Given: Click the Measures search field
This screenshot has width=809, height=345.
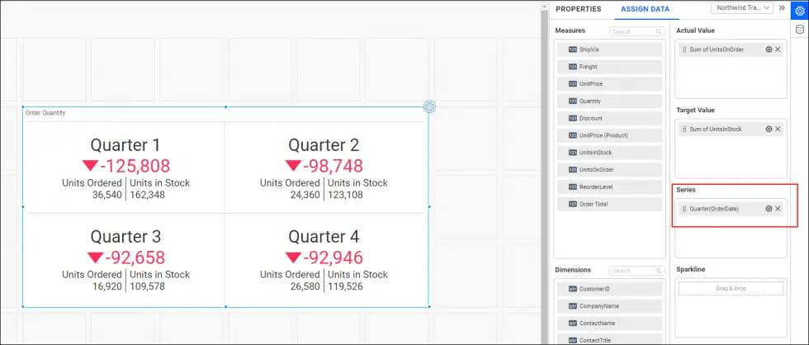Looking at the screenshot, I should [x=636, y=31].
